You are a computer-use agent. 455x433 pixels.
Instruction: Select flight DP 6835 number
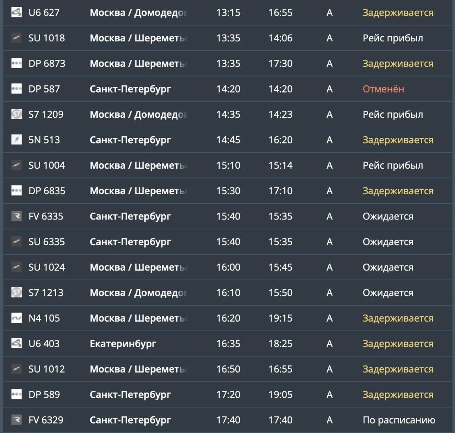47,191
